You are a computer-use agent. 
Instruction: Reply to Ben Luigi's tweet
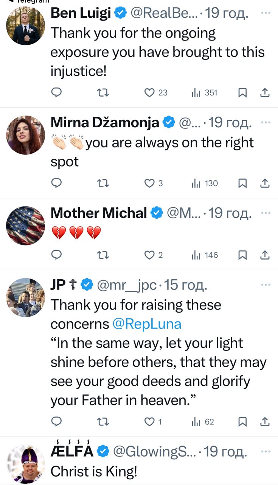56,92
